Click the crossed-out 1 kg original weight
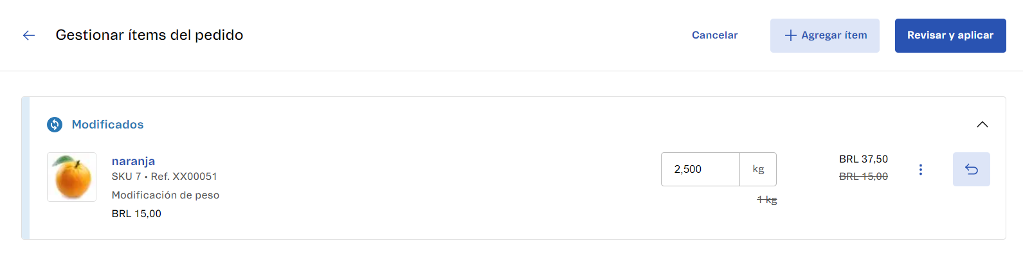The width and height of the screenshot is (1023, 257). click(766, 200)
